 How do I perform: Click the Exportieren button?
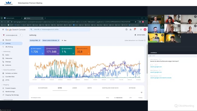pos(140,35)
